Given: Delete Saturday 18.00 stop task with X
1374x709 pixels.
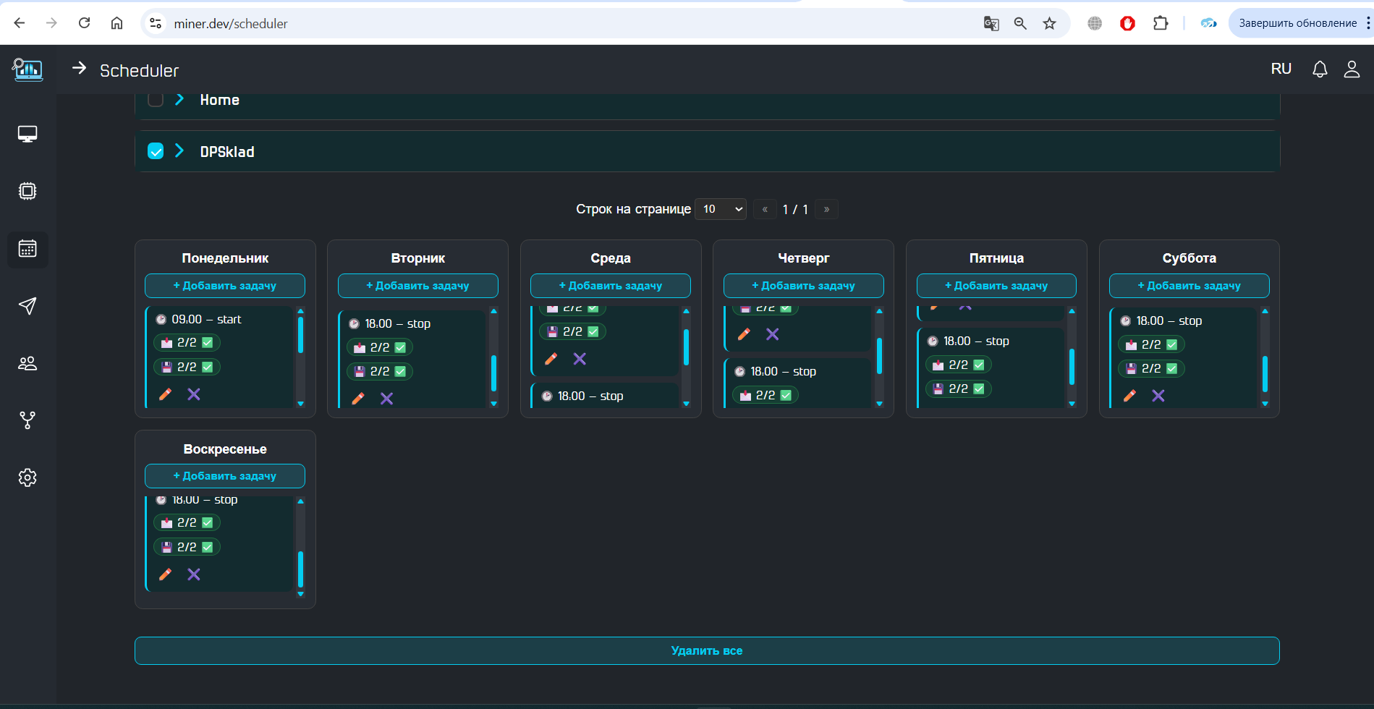Looking at the screenshot, I should coord(1158,396).
